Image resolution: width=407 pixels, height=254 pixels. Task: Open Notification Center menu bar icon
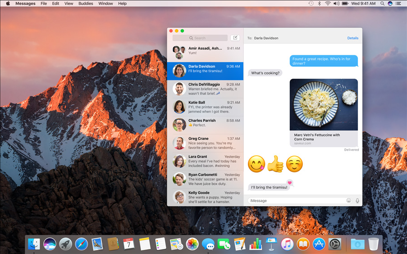(398, 3)
